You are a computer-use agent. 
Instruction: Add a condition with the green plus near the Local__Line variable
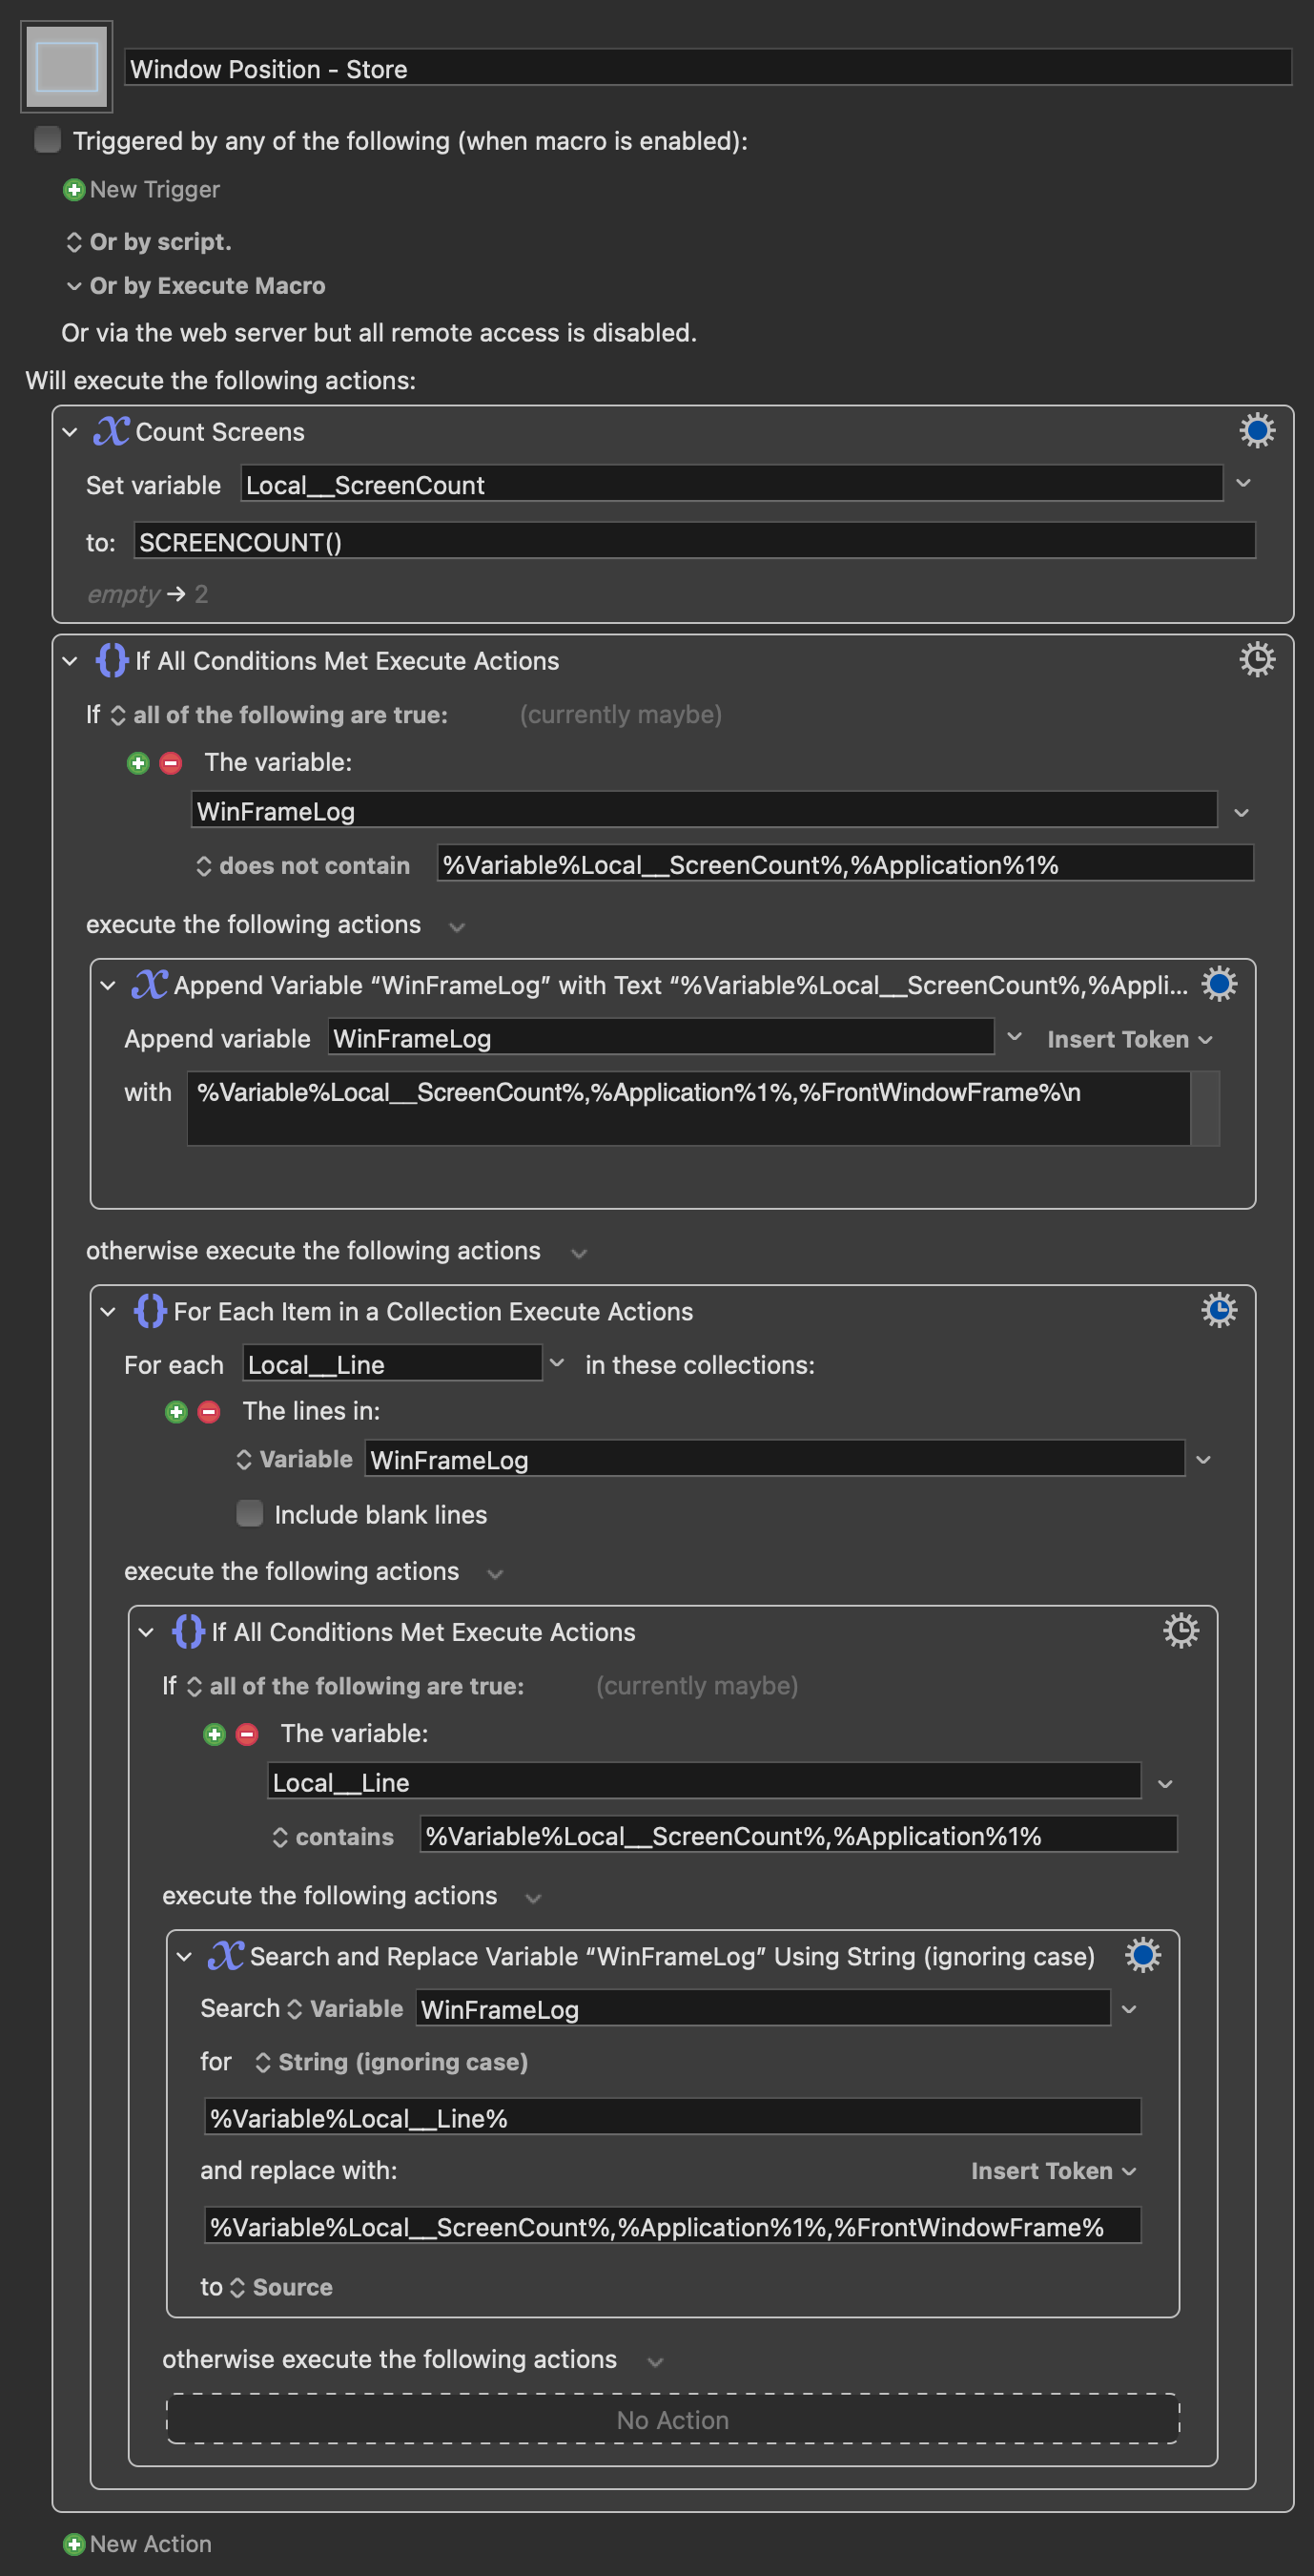coord(214,1734)
